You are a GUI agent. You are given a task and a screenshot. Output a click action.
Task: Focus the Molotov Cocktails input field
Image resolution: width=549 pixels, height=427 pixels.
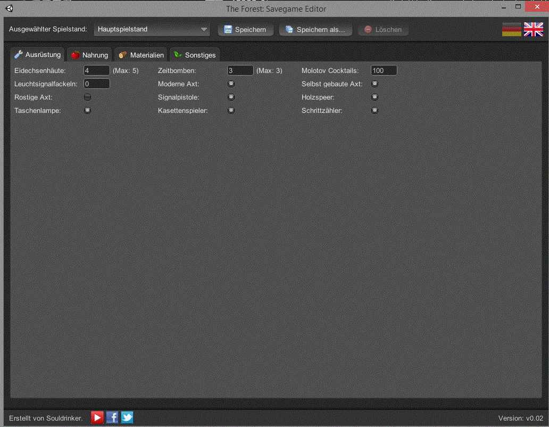(x=384, y=71)
